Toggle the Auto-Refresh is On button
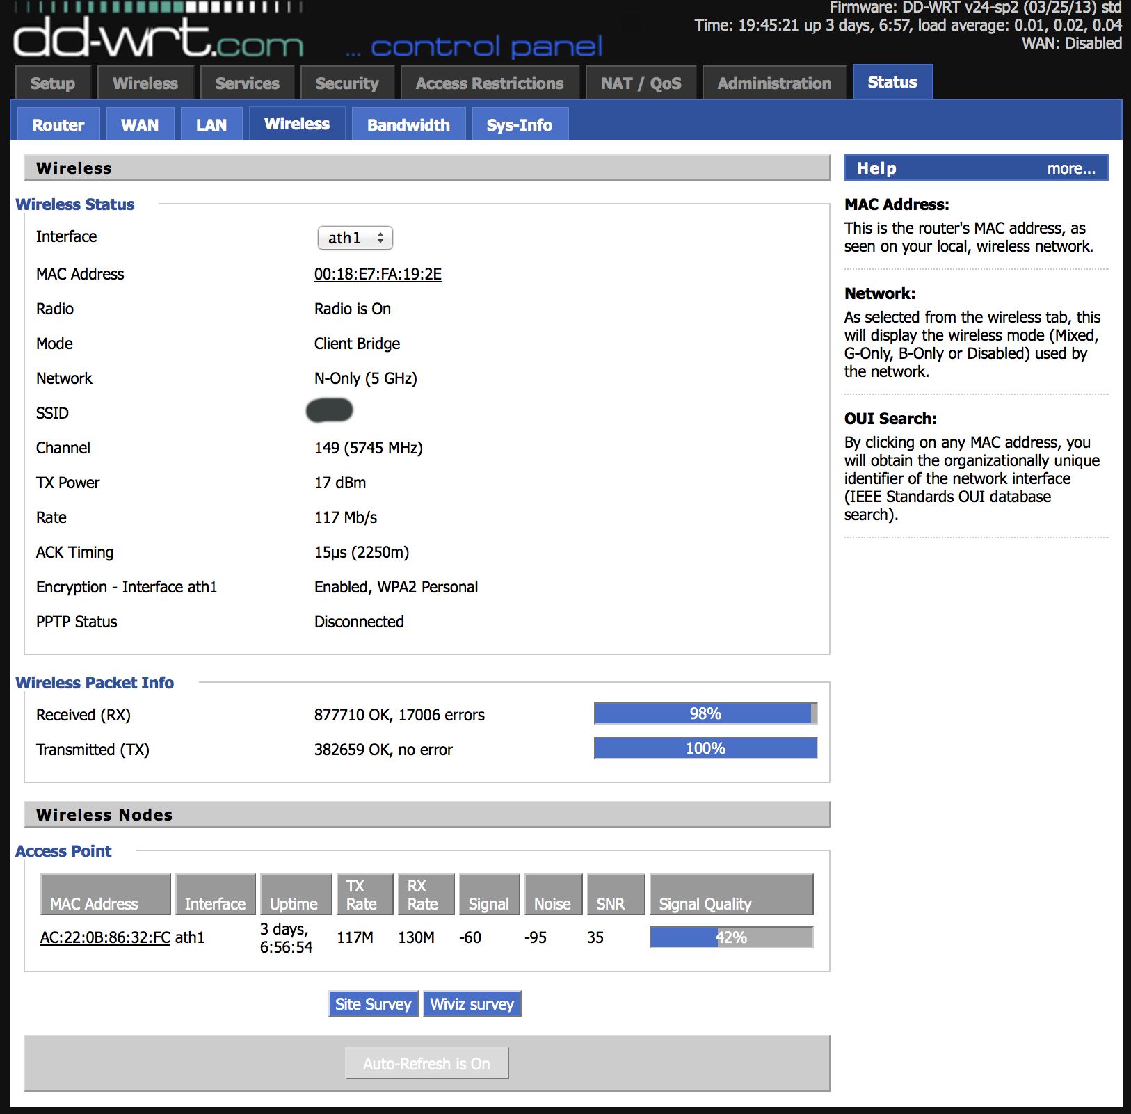The height and width of the screenshot is (1114, 1131). 426,1063
